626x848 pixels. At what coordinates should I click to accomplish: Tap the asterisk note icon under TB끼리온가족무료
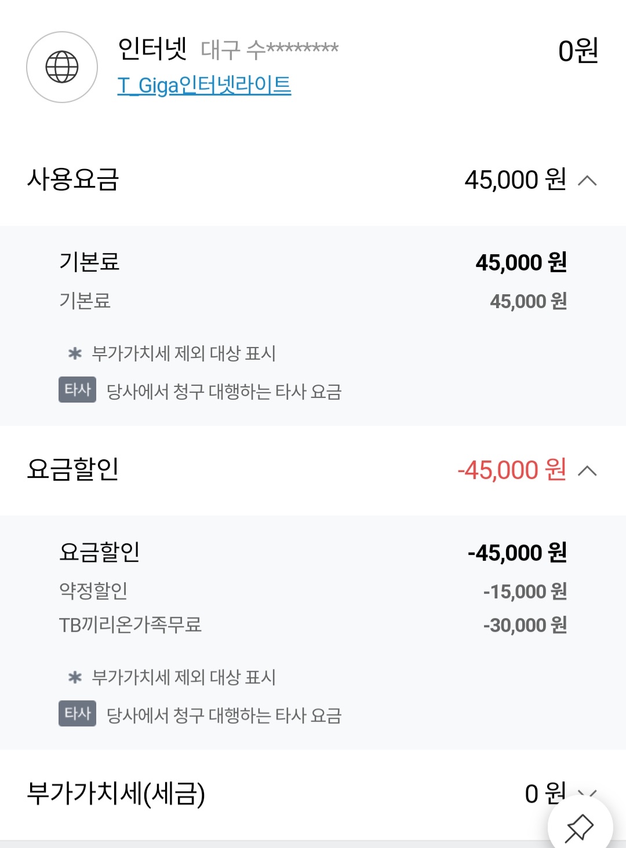click(75, 677)
